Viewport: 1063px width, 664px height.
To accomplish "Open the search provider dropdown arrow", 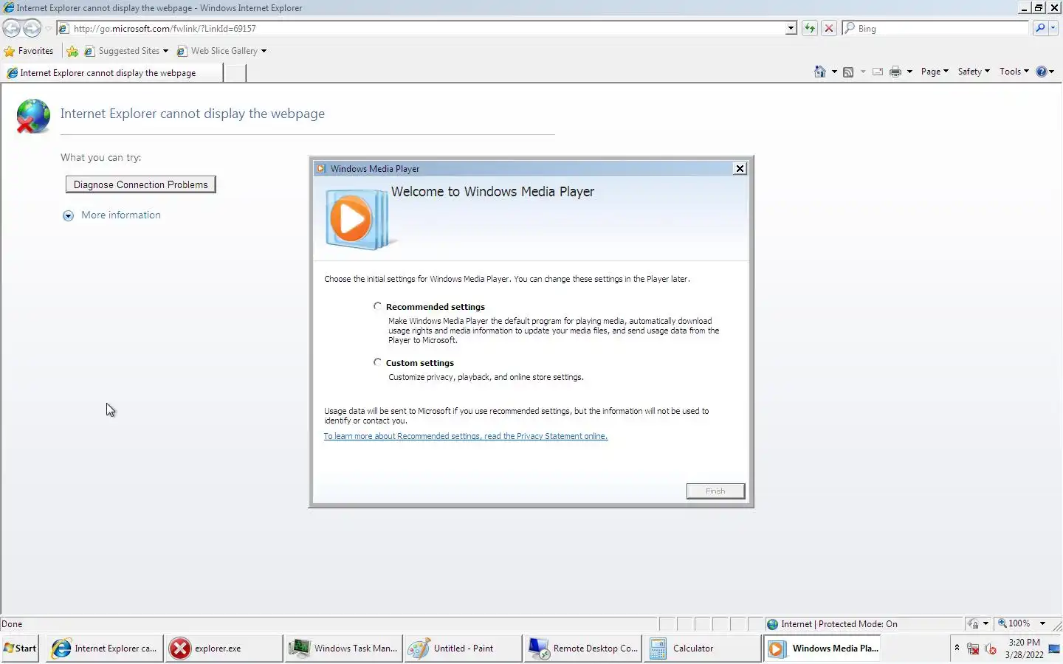I will coord(1053,29).
